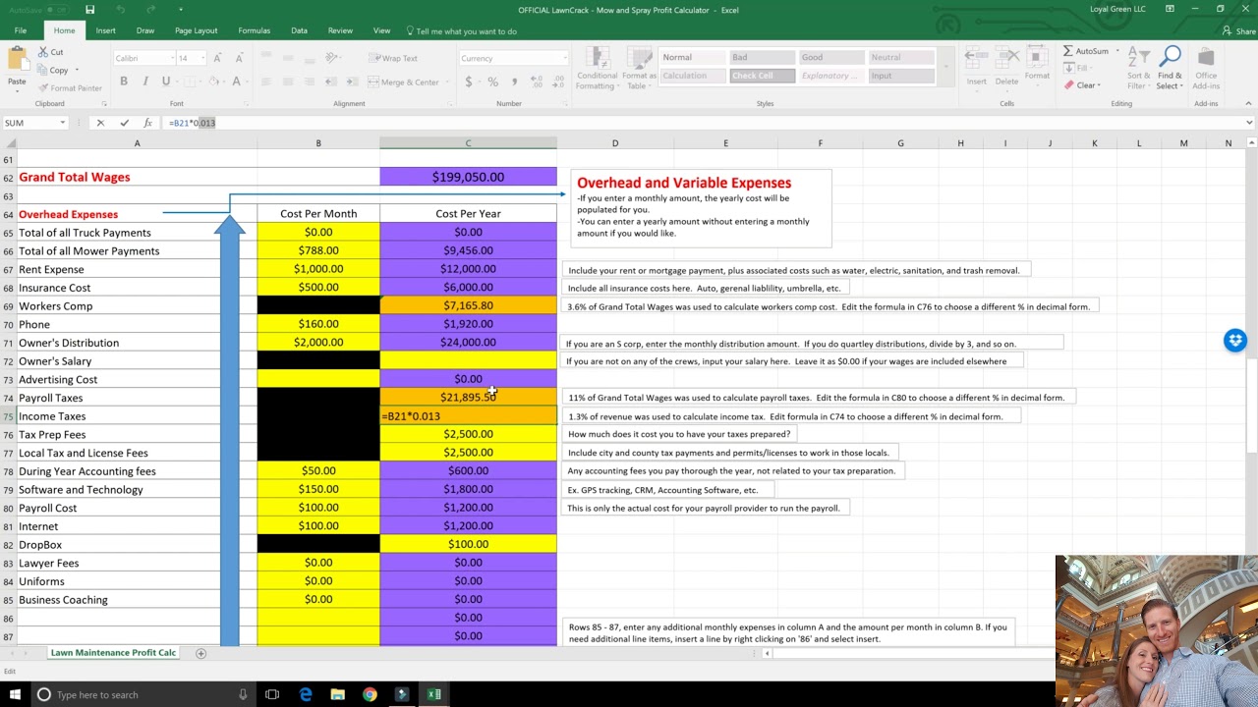Increase font size with the larger A
The height and width of the screenshot is (707, 1258).
[217, 58]
